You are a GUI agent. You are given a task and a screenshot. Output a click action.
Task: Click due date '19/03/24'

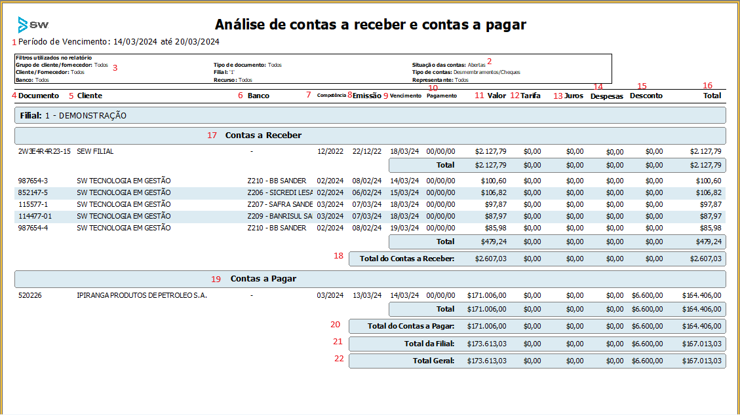(x=404, y=228)
